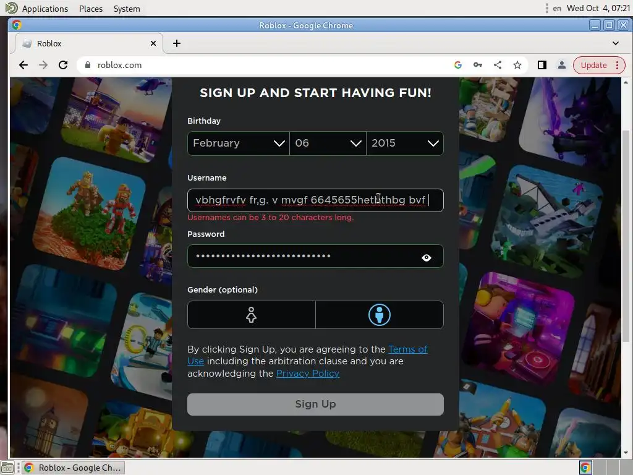
Task: Click the page vertical scrollbar thumb
Action: coord(626,236)
